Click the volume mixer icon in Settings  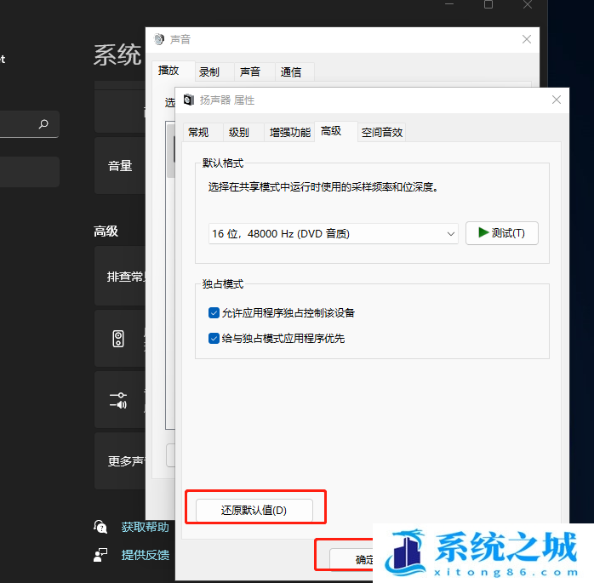point(118,400)
